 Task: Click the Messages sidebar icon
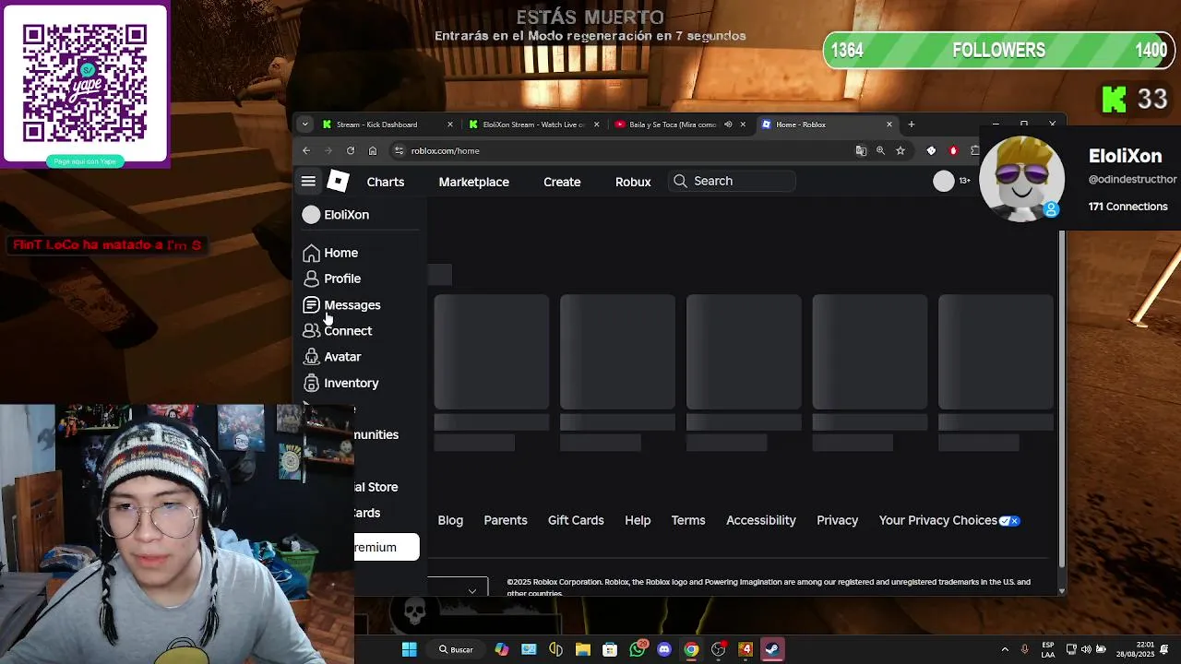[311, 304]
